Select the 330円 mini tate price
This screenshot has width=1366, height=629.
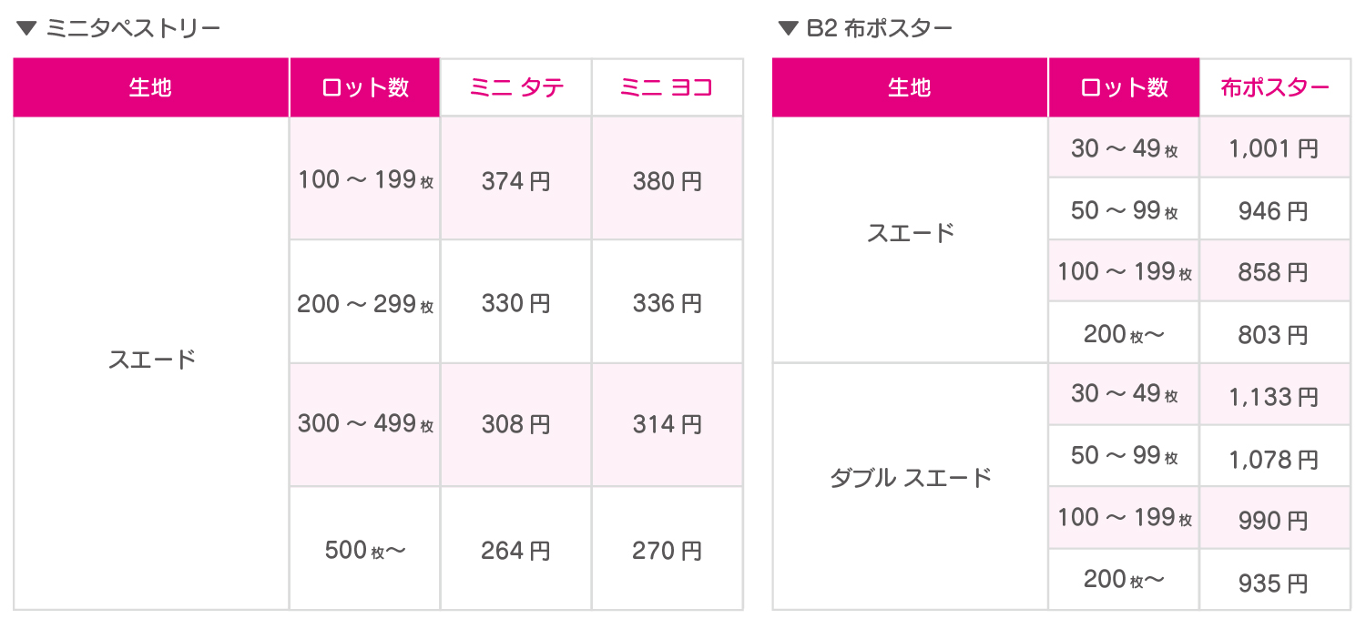[515, 303]
